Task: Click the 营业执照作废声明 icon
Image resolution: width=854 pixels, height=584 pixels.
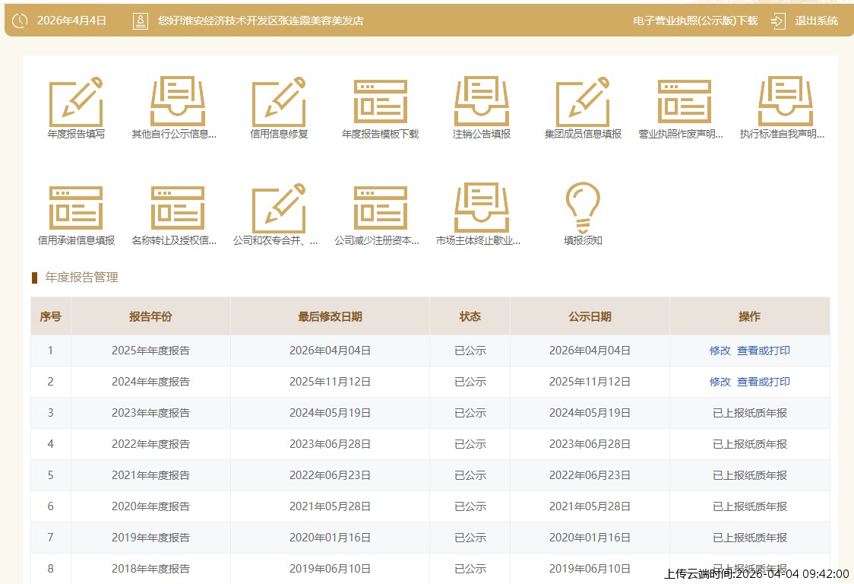Action: [x=684, y=102]
